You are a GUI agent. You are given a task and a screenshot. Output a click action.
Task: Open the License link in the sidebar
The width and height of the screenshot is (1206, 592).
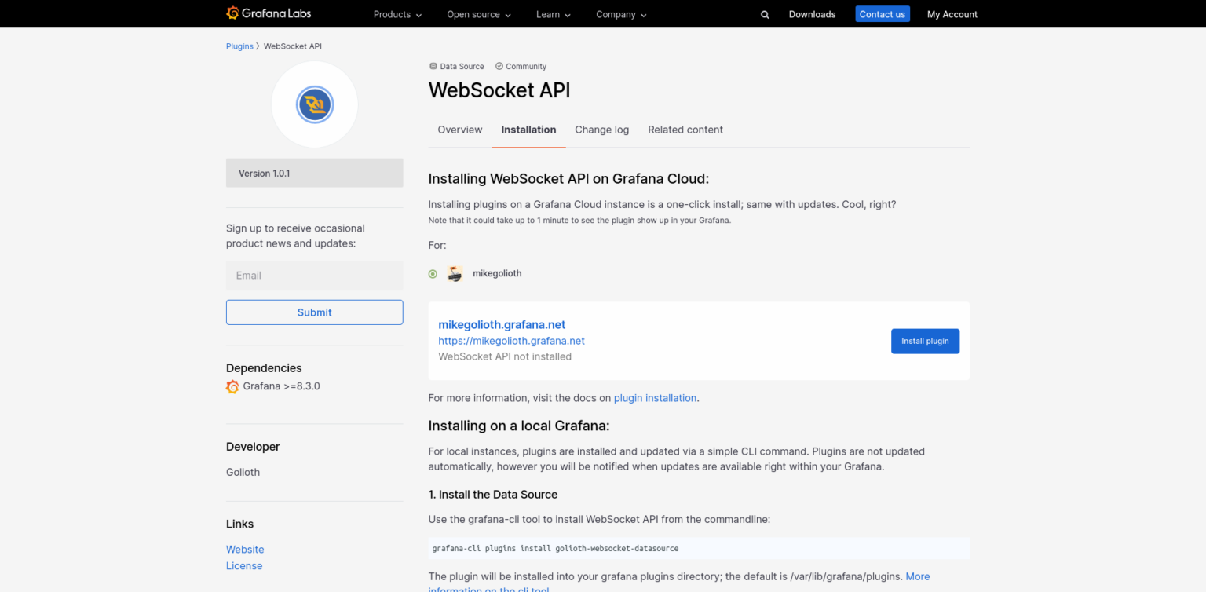coord(243,565)
